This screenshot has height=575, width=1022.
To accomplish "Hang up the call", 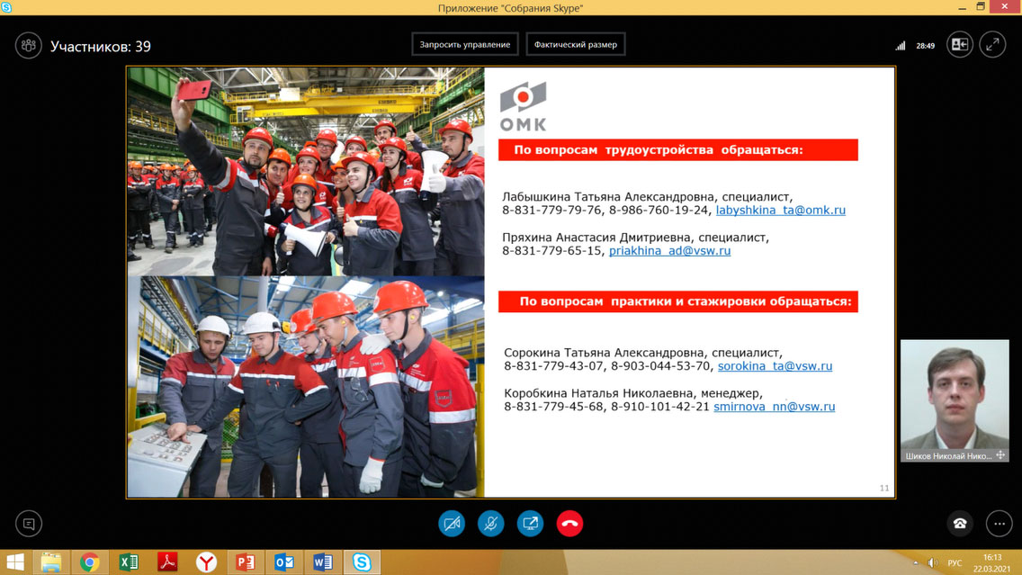I will pyautogui.click(x=569, y=524).
